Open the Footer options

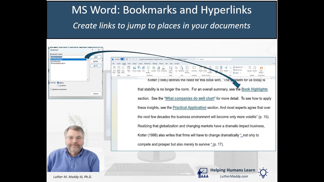205,69
